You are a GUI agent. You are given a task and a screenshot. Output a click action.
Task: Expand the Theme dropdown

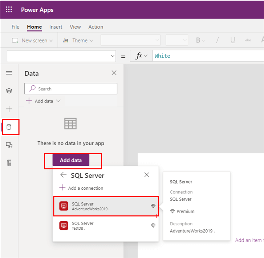pyautogui.click(x=91, y=41)
